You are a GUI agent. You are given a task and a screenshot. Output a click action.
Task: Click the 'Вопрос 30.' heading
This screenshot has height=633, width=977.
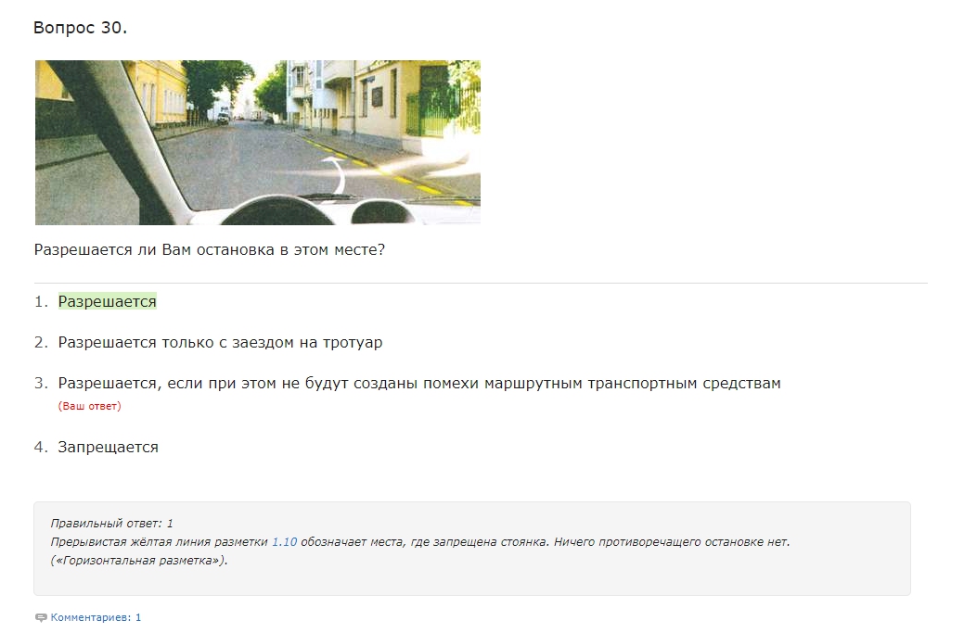pos(81,28)
